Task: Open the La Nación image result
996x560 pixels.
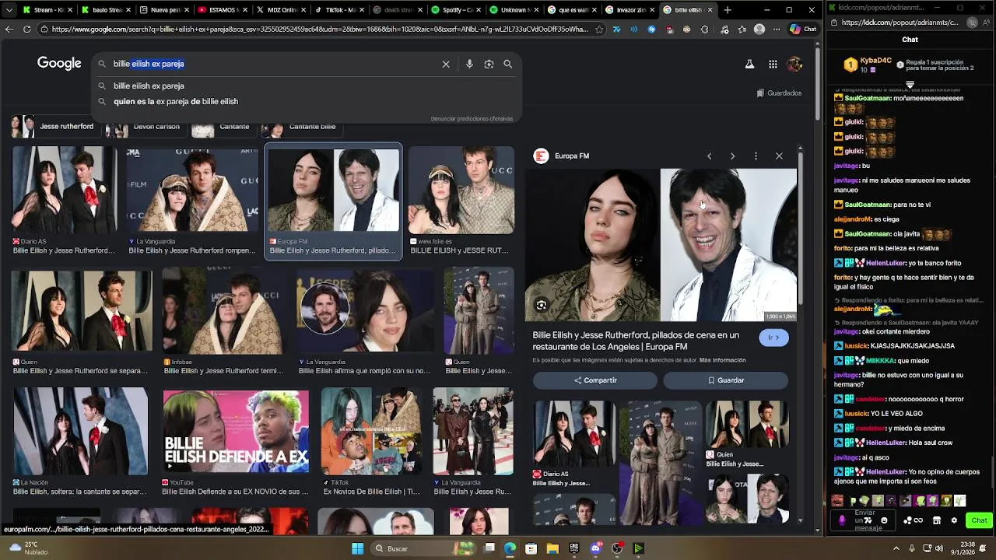Action: (x=80, y=432)
